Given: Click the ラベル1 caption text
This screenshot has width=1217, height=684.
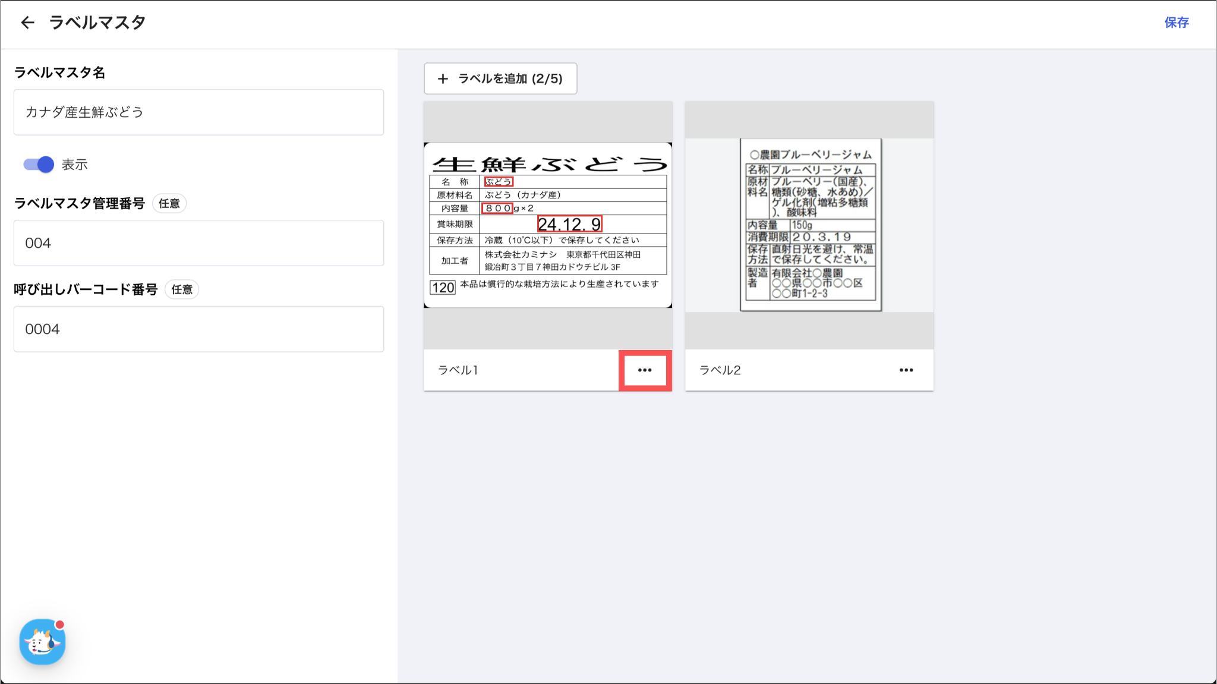Looking at the screenshot, I should [x=458, y=370].
